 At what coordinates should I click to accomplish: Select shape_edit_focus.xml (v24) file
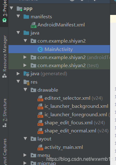coord(75,123)
